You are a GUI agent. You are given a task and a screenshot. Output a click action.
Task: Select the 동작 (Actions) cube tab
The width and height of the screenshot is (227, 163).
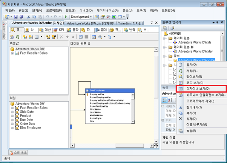[73, 30]
